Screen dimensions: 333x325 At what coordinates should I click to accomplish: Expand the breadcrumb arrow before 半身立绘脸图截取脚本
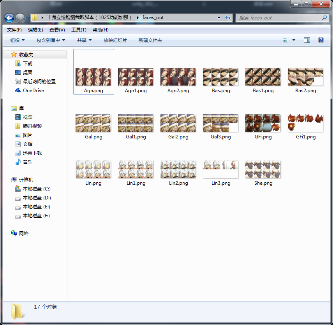coord(42,17)
